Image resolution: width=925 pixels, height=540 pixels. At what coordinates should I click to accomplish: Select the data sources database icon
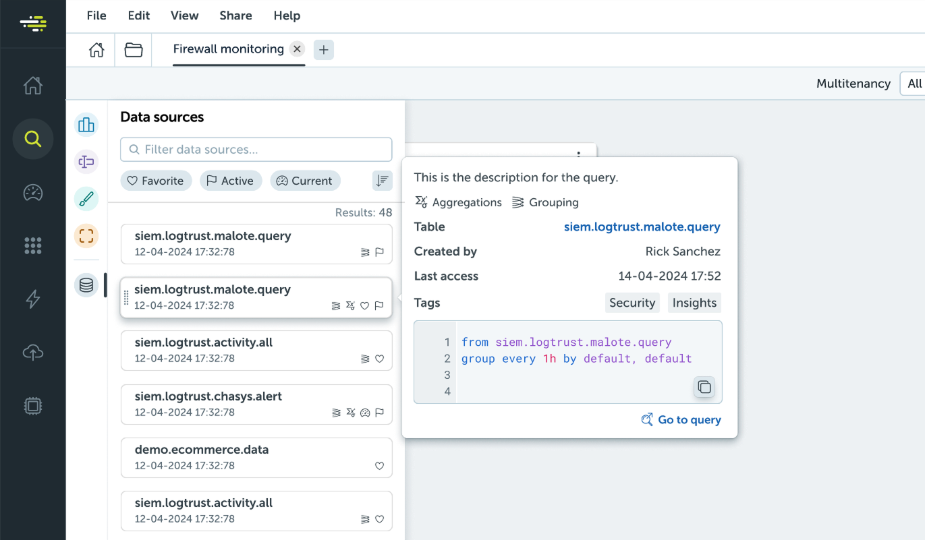click(x=86, y=285)
